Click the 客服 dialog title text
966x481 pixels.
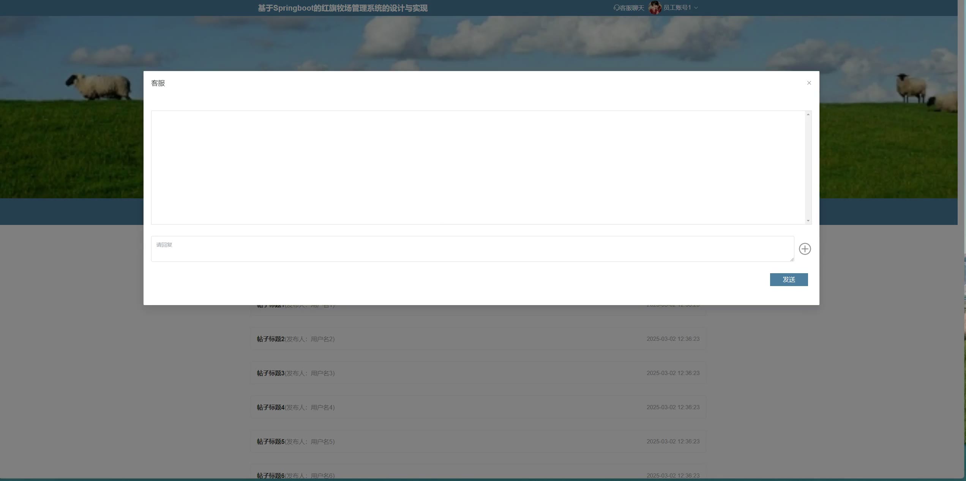pos(158,83)
